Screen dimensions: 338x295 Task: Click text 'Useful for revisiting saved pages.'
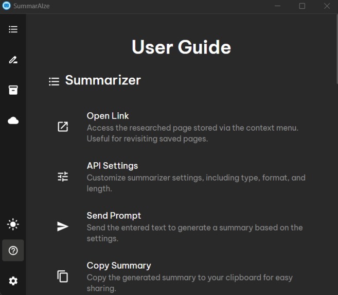click(147, 138)
